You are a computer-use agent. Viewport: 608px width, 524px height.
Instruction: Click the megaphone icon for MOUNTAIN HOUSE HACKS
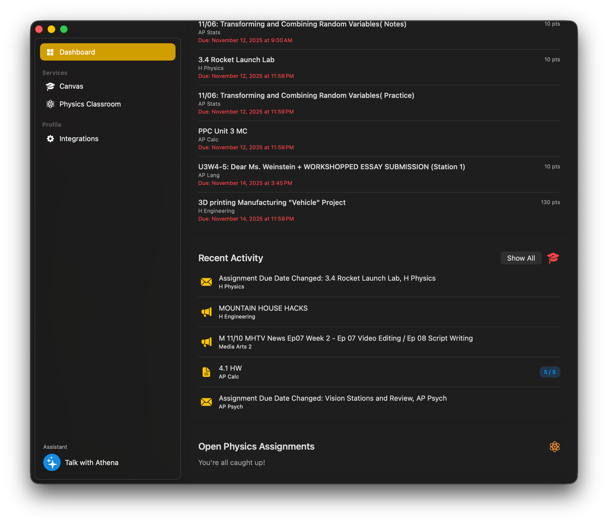(x=206, y=312)
